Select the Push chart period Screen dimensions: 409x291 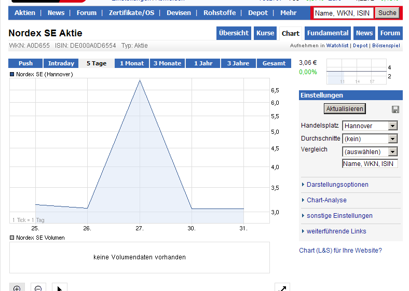[x=25, y=63]
